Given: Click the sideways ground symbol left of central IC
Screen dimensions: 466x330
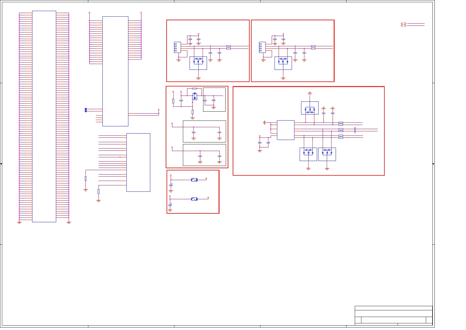Looking at the screenshot, I should pyautogui.click(x=264, y=122).
